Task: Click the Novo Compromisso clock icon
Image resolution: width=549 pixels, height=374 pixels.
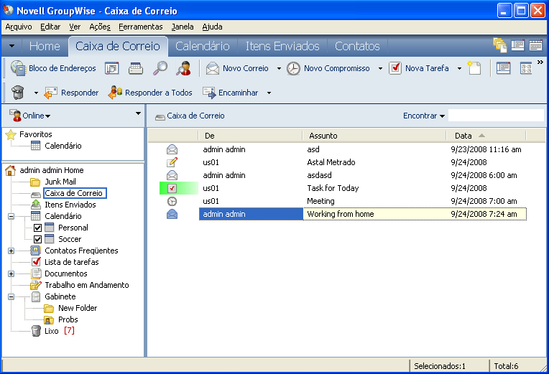Action: pyautogui.click(x=294, y=69)
